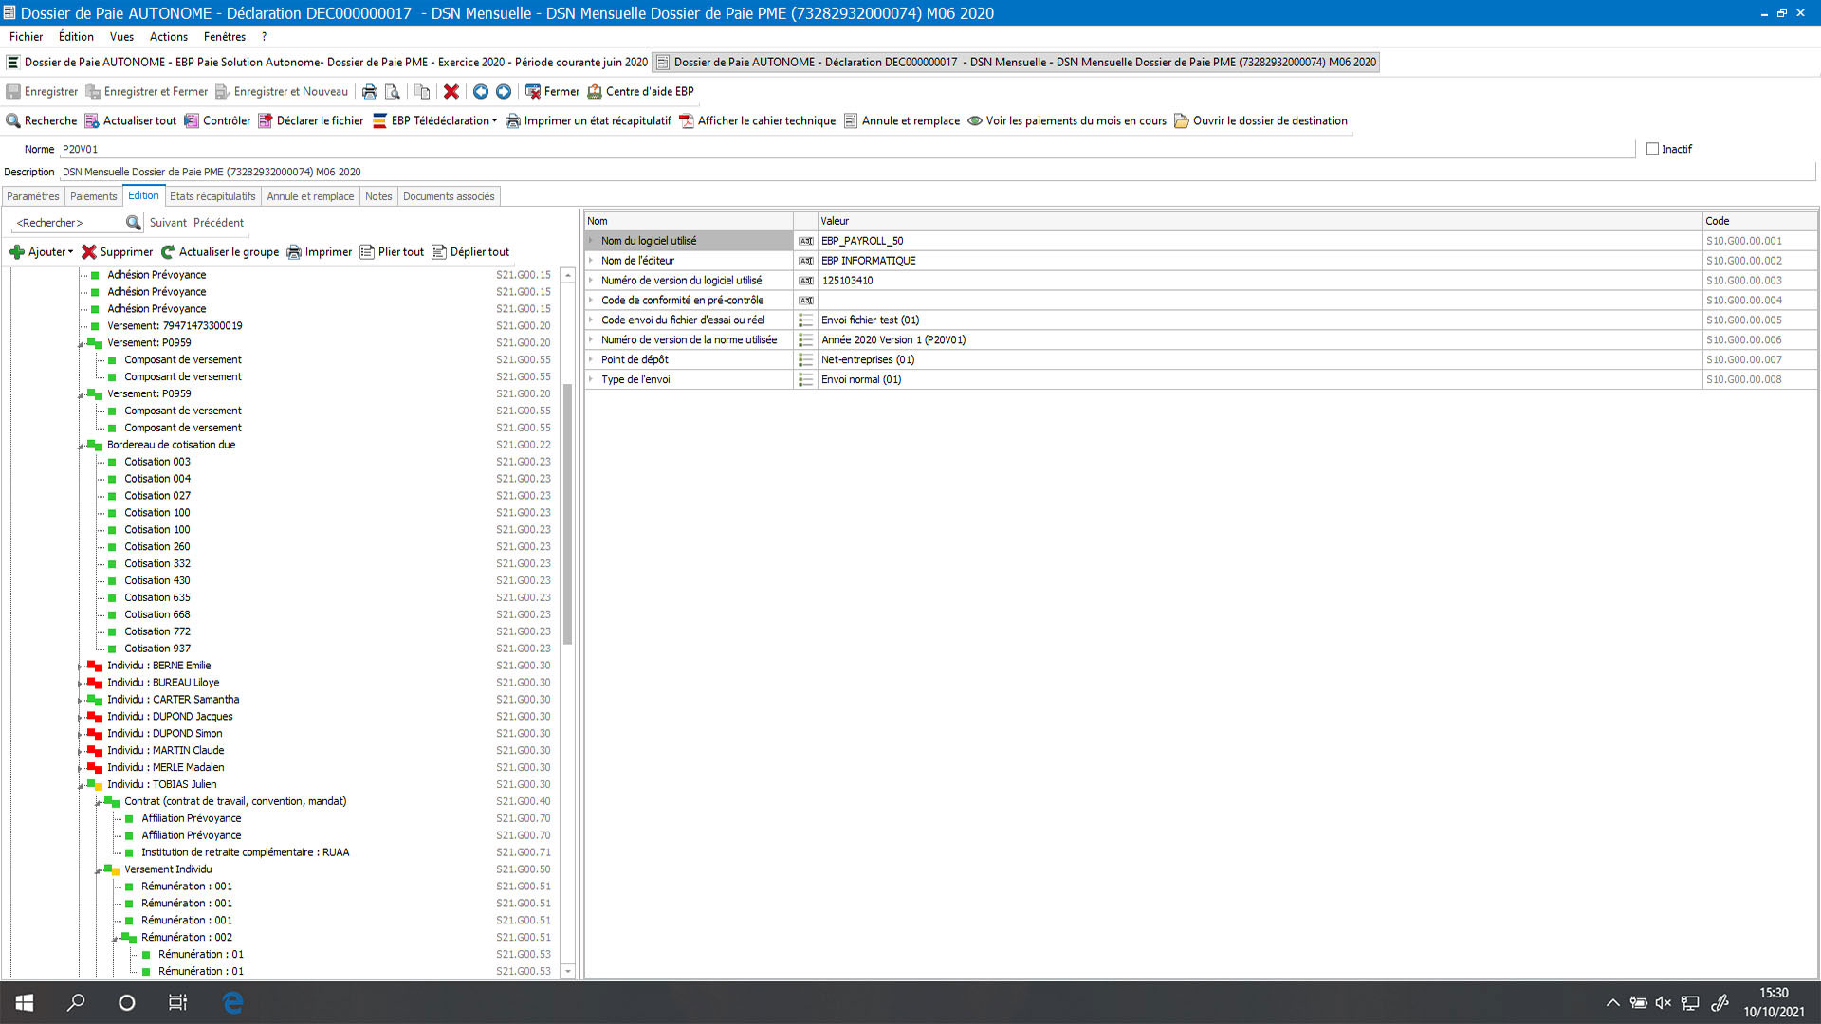Switch to the Paiements tab
The image size is (1821, 1024).
pos(93,196)
